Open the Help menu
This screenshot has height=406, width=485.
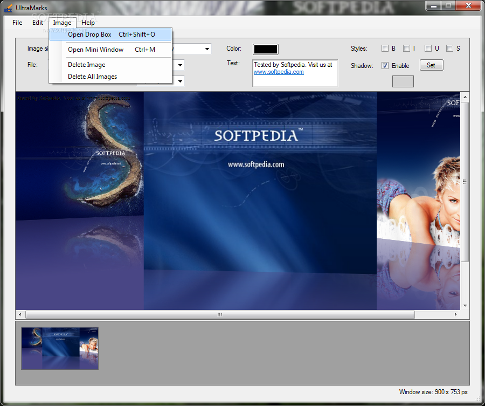(x=88, y=23)
